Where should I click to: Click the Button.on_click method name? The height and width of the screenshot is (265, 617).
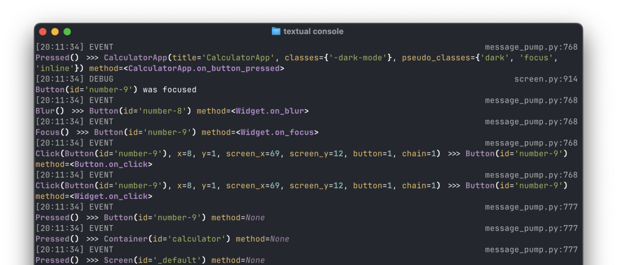click(111, 164)
